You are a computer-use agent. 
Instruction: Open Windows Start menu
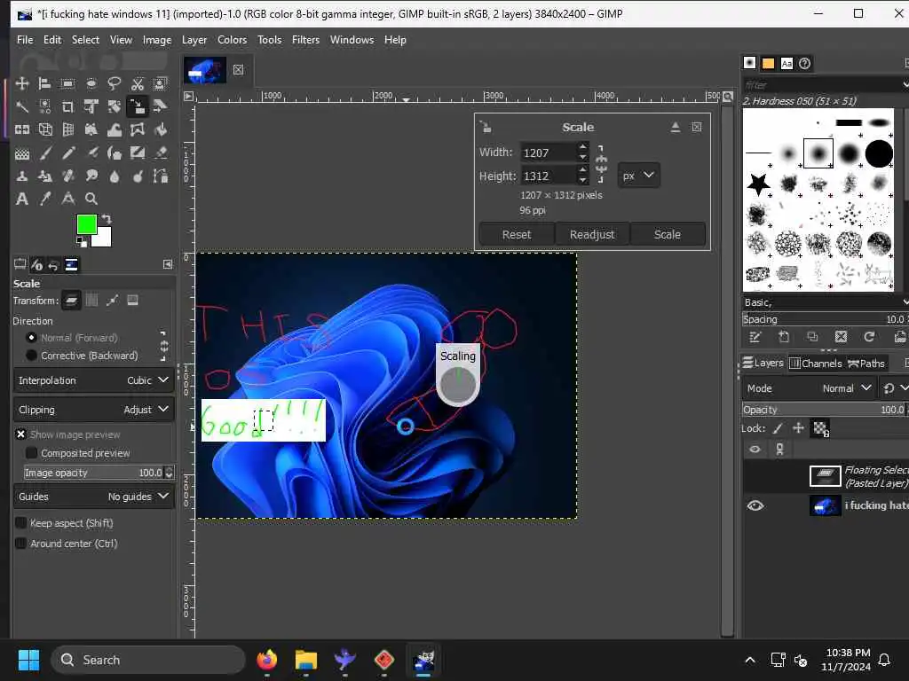tap(28, 660)
